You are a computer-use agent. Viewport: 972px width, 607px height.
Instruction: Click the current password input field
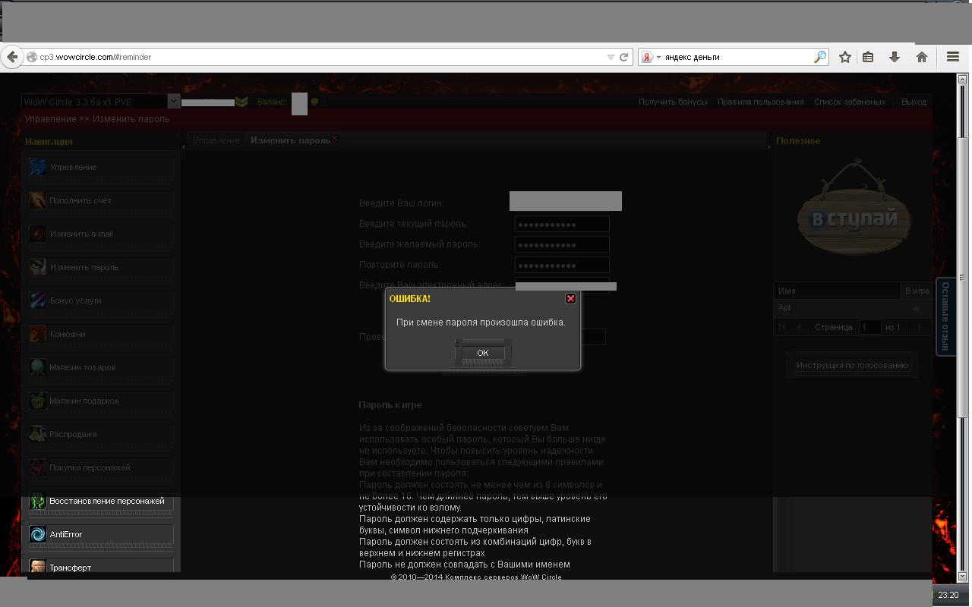tap(562, 224)
